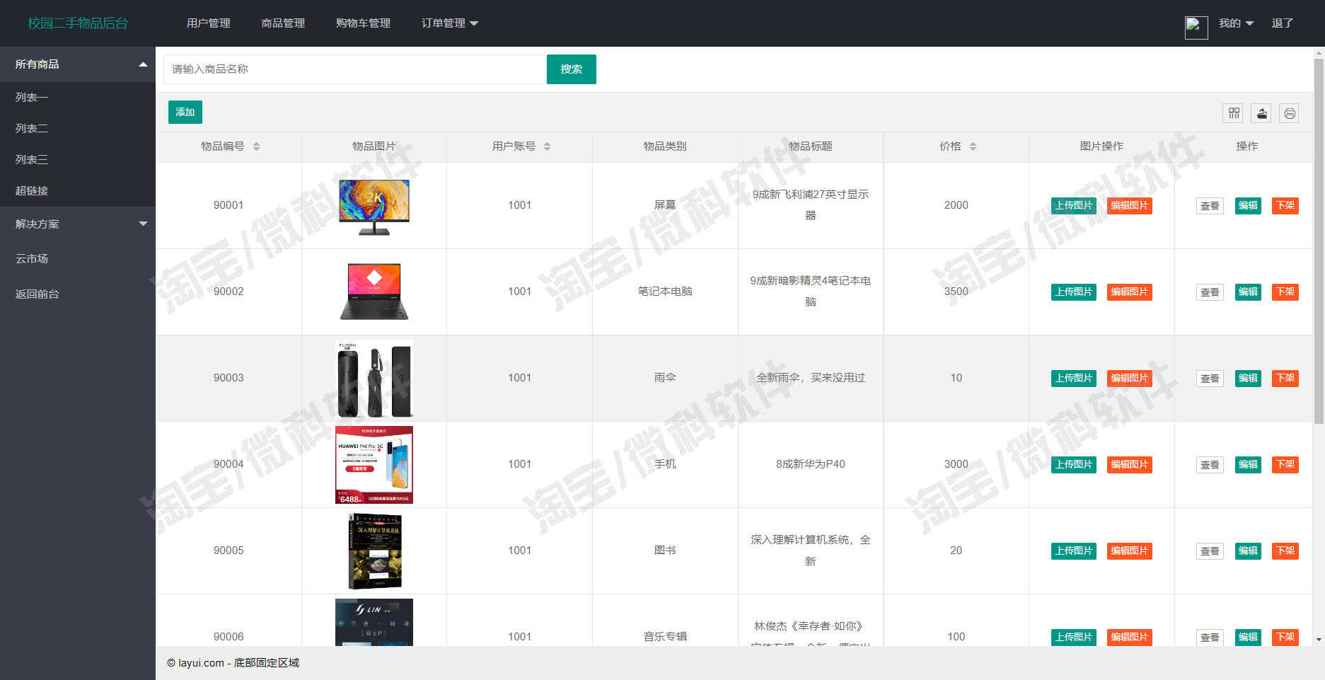Click the laptop thumbnail of item 90002
Image resolution: width=1325 pixels, height=680 pixels.
pos(374,292)
